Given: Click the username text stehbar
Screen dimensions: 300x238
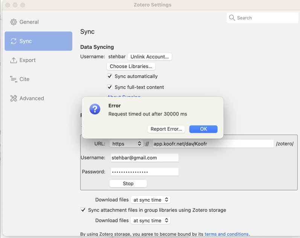Looking at the screenshot, I should coord(117,57).
